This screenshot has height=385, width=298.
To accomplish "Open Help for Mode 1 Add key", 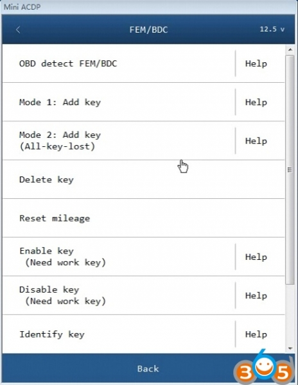I will (x=256, y=102).
